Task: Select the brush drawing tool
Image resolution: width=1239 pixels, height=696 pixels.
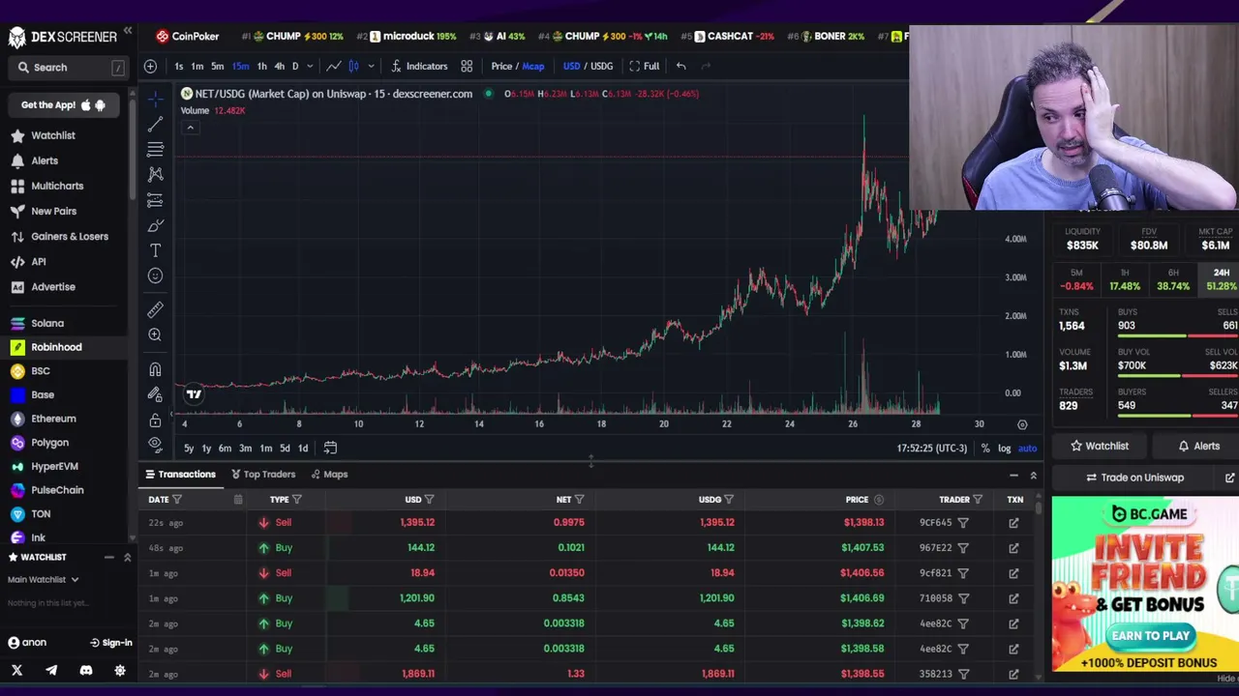Action: (155, 225)
